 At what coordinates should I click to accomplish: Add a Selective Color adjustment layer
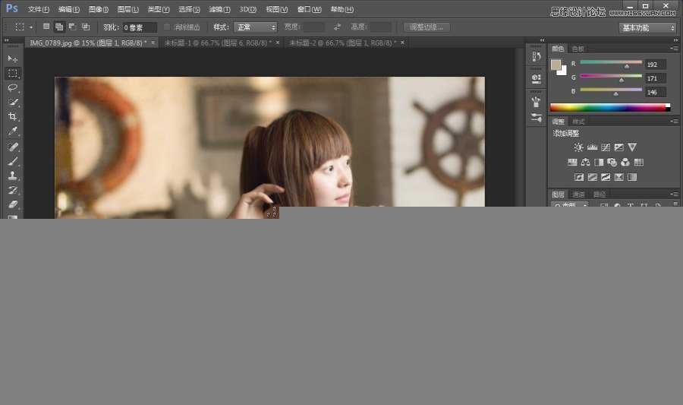click(x=619, y=177)
